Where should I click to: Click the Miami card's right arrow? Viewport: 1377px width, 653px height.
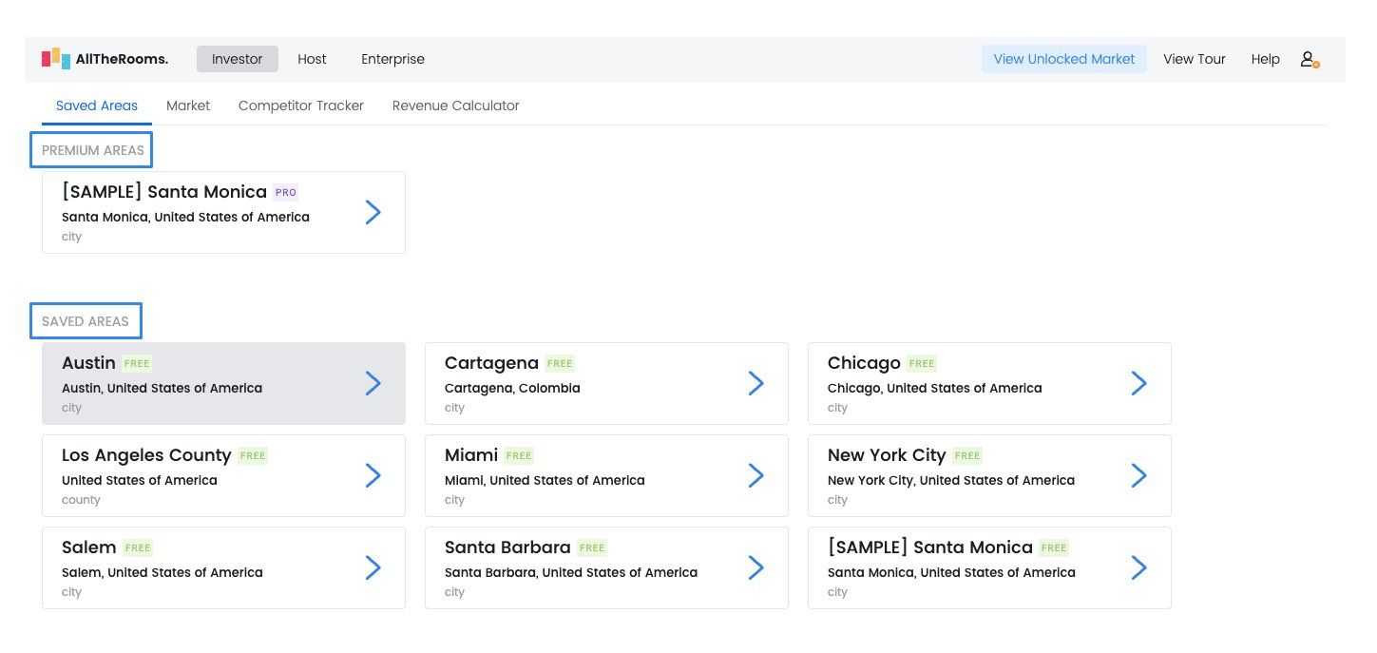pyautogui.click(x=756, y=475)
